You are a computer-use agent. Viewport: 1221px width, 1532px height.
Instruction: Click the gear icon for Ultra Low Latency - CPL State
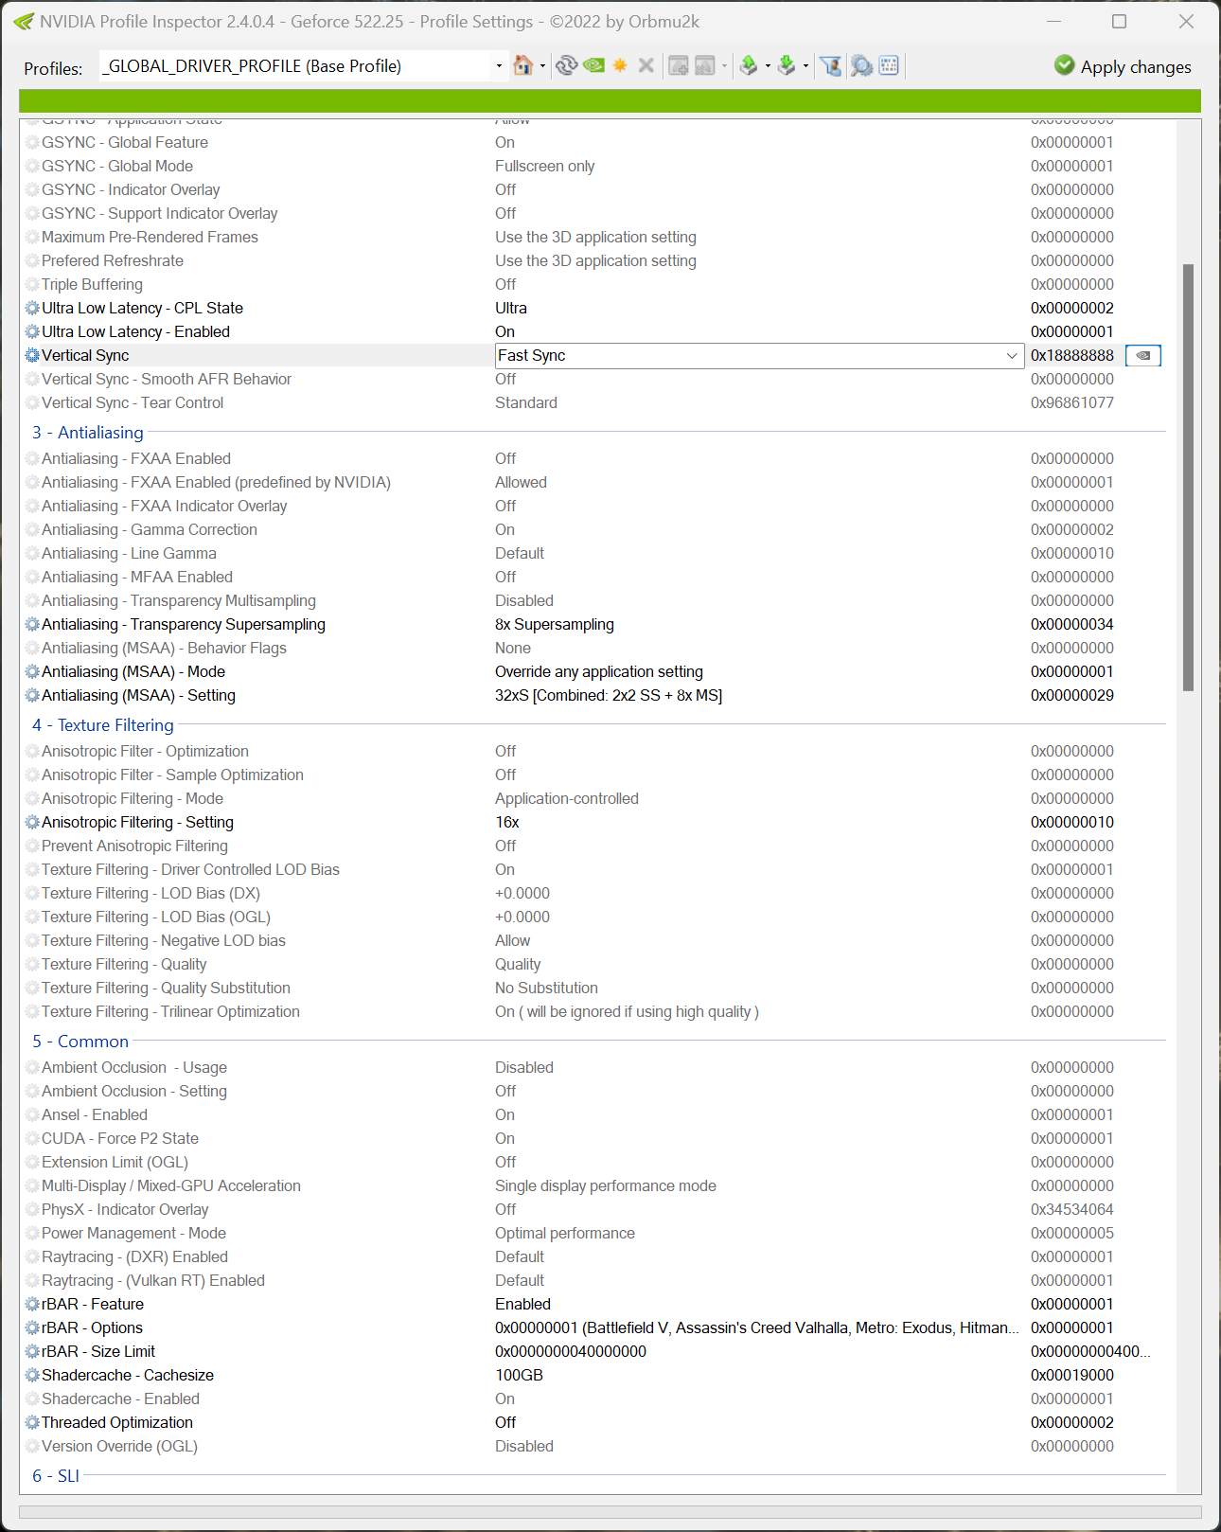[32, 309]
